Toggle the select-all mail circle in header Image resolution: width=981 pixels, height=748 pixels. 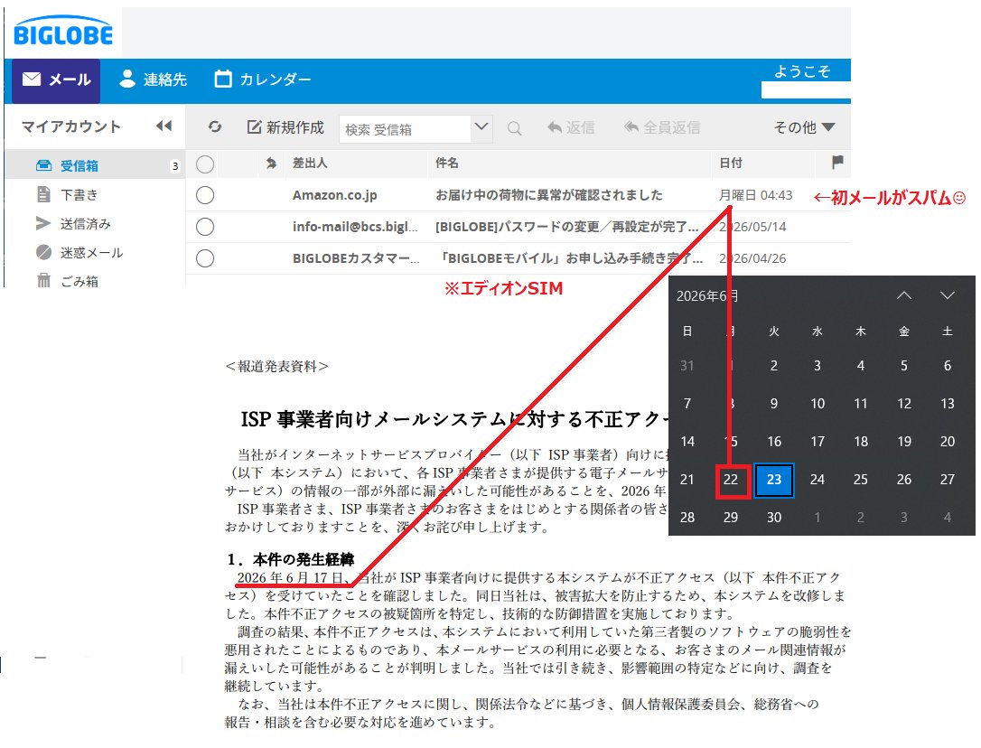coord(205,164)
